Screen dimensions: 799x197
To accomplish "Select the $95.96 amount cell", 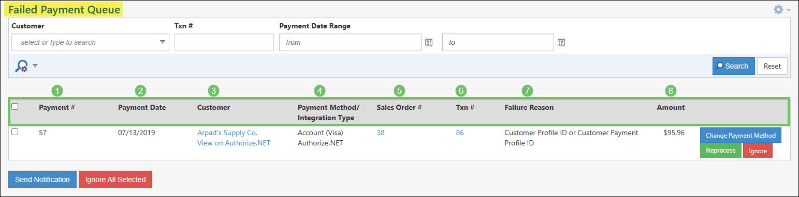I will [674, 133].
